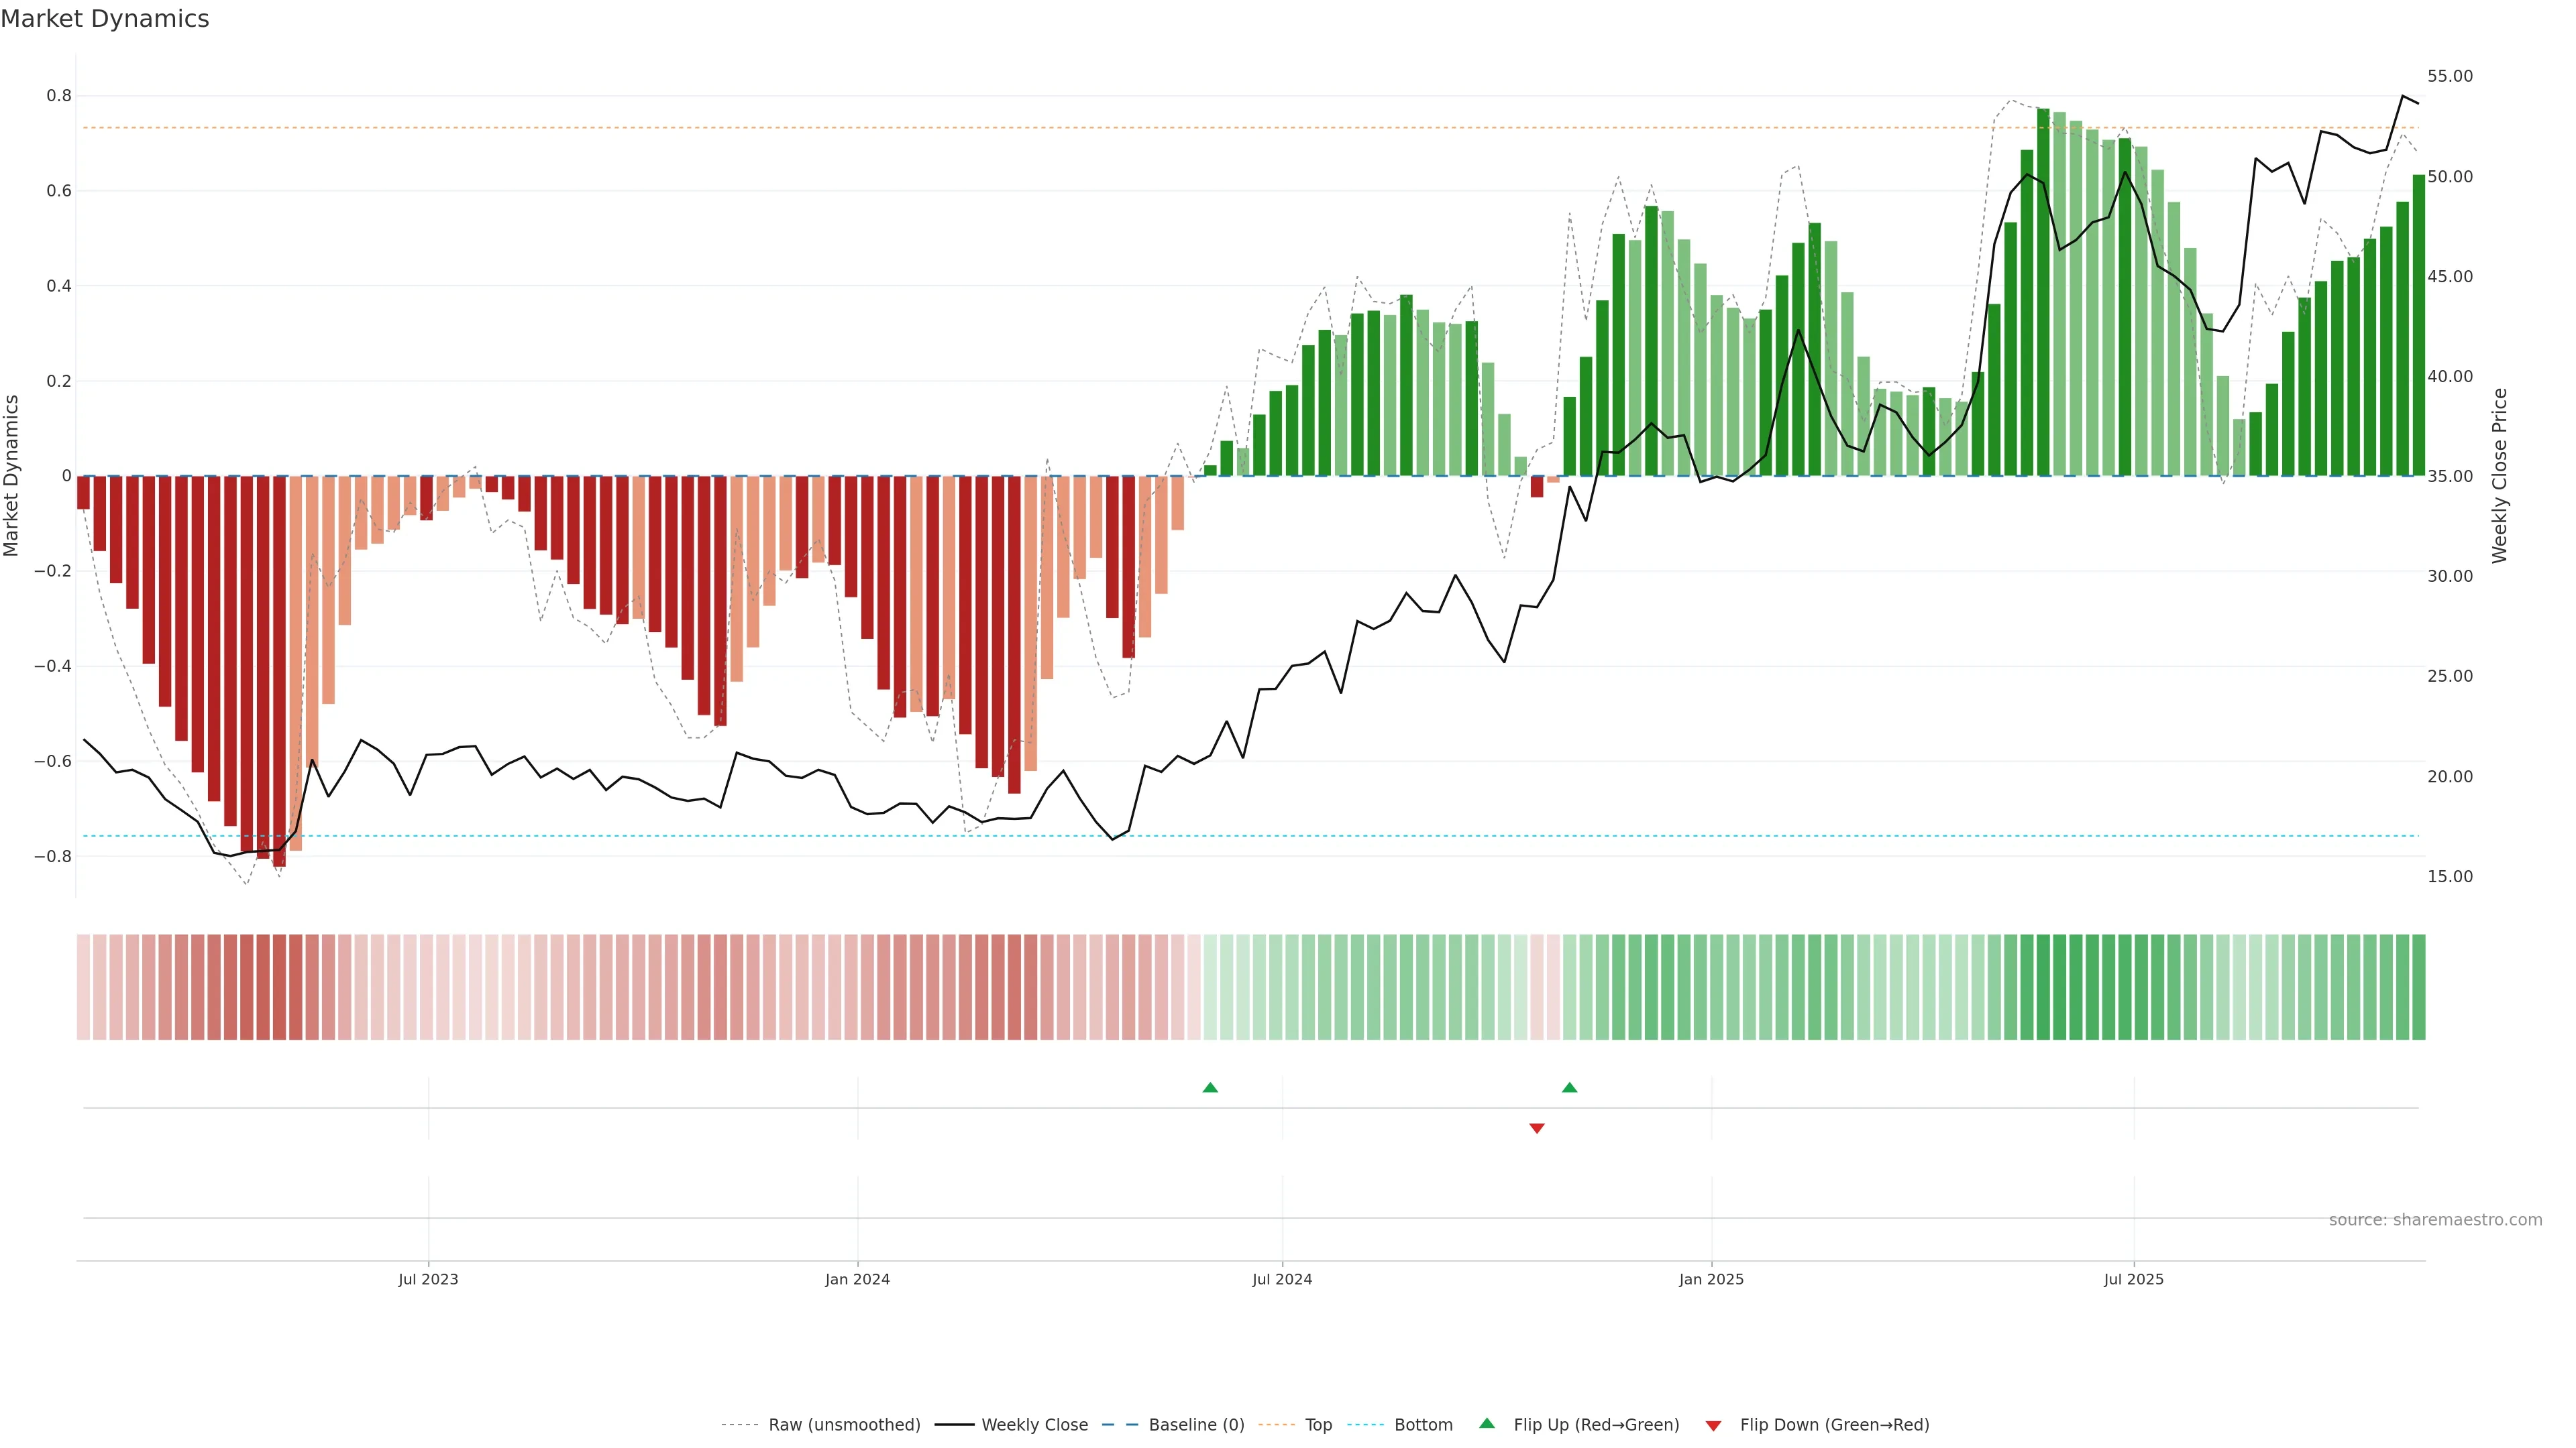2576x1448 pixels.
Task: Toggle the Raw (unsmoothed) legend entry
Action: tap(844, 1425)
